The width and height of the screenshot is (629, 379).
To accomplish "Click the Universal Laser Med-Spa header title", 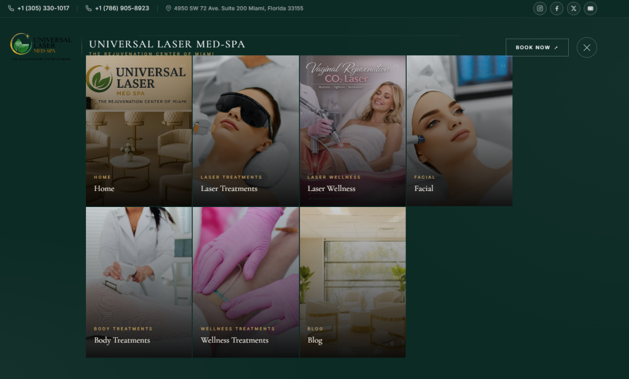I will [x=167, y=44].
